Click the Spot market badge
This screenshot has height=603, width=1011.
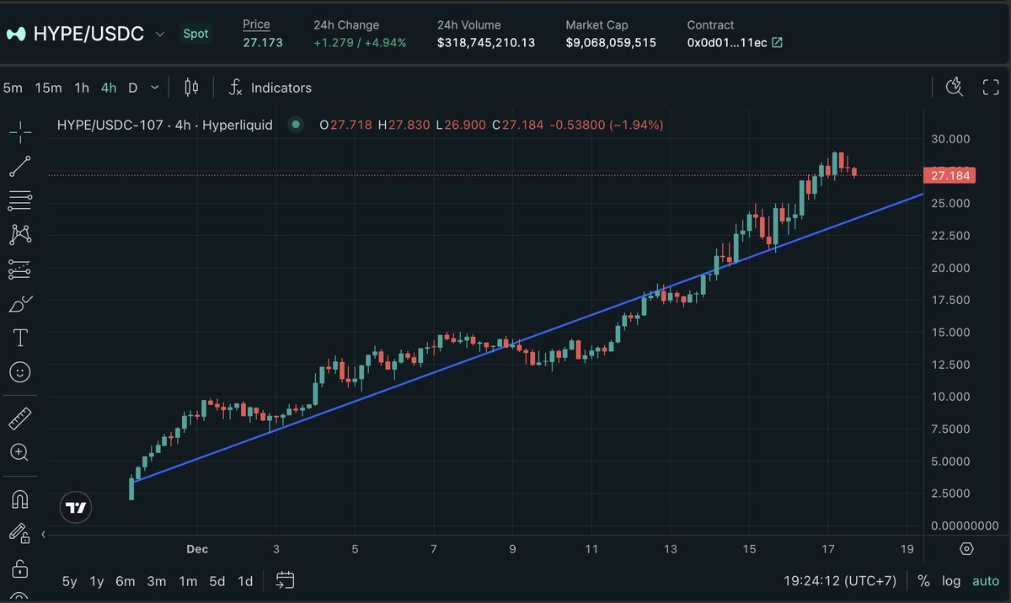pyautogui.click(x=195, y=35)
